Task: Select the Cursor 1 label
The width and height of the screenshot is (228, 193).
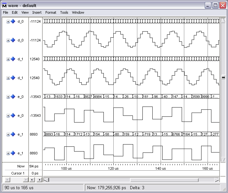Action: 18,173
